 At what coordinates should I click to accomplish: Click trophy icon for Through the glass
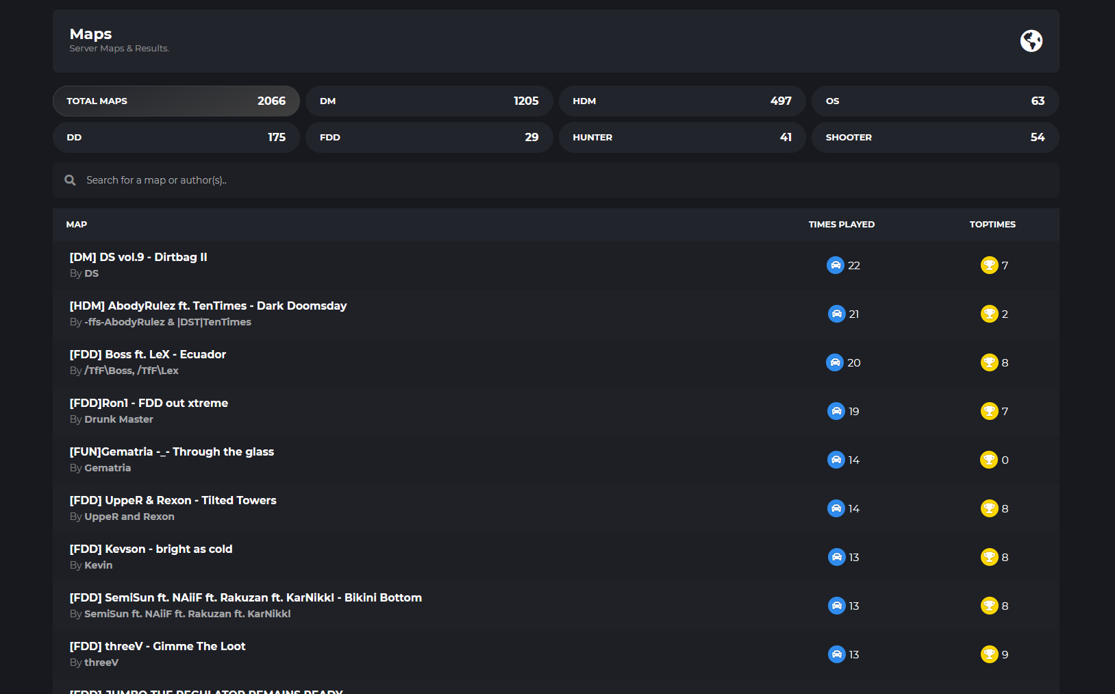tap(989, 460)
